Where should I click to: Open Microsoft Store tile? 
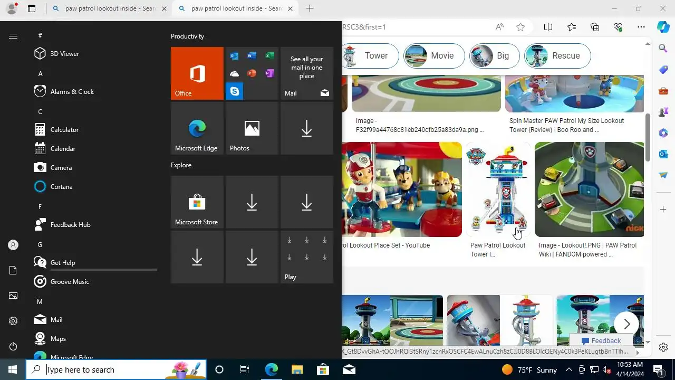[197, 202]
